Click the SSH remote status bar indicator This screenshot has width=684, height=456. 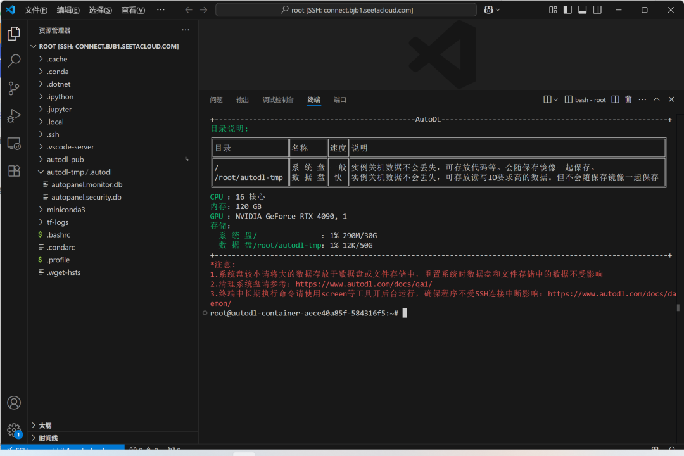pos(62,448)
